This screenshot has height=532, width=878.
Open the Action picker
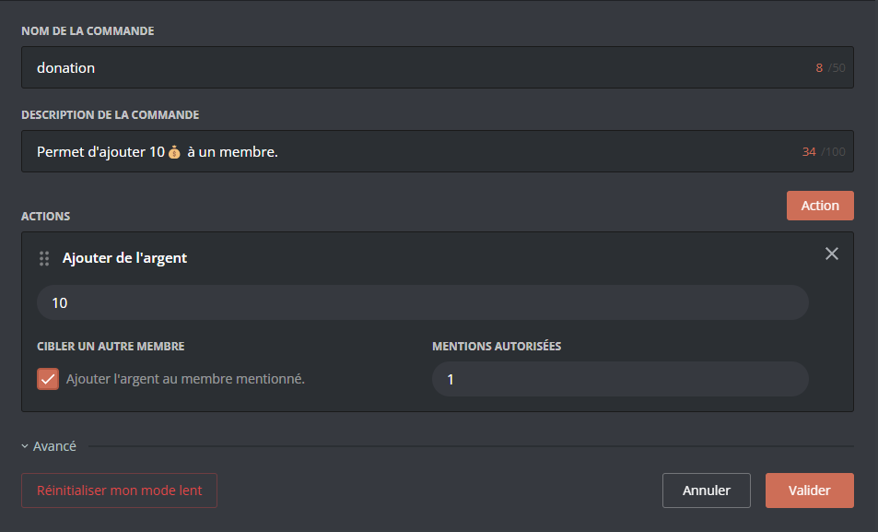pyautogui.click(x=819, y=205)
